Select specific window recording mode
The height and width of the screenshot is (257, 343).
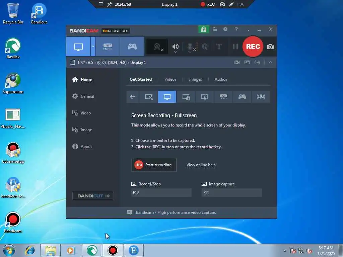pos(186,97)
